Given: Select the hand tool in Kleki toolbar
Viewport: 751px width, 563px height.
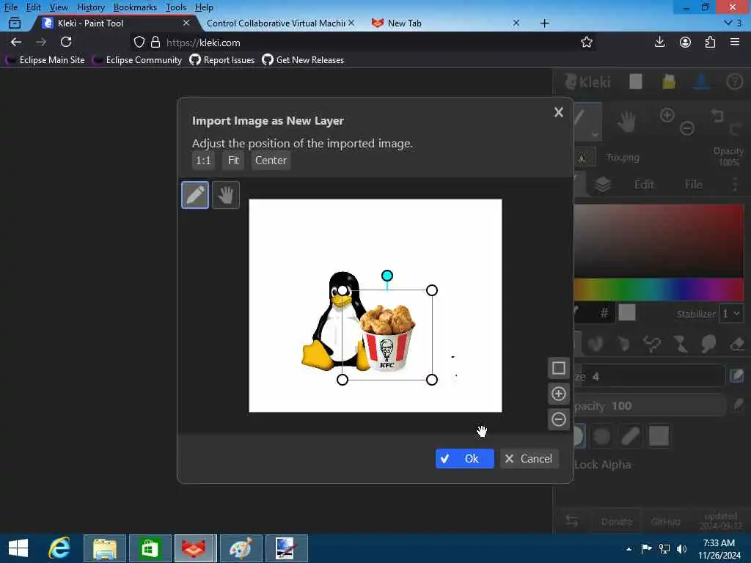Looking at the screenshot, I should pos(626,122).
